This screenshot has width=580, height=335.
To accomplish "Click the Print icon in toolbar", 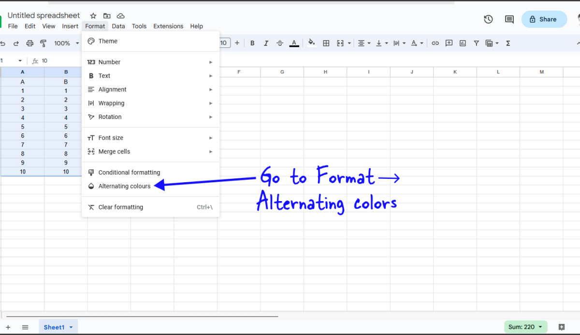I will (x=30, y=43).
